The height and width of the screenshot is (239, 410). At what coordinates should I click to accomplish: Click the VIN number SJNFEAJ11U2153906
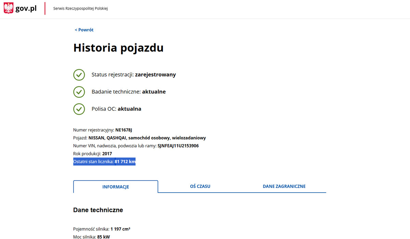(178, 146)
